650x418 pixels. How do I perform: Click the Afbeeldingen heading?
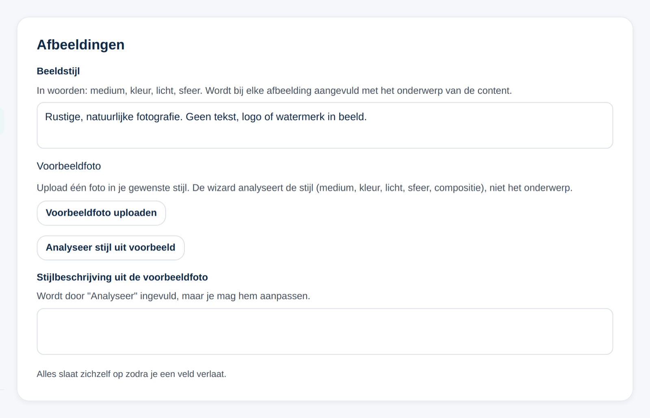tap(80, 45)
